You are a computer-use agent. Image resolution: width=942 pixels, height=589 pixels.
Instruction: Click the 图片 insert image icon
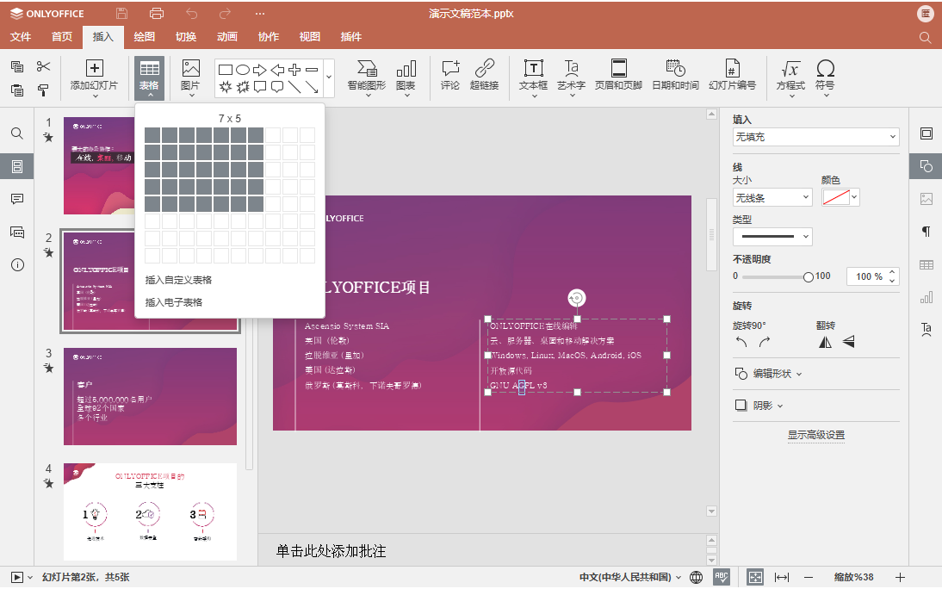pyautogui.click(x=190, y=68)
